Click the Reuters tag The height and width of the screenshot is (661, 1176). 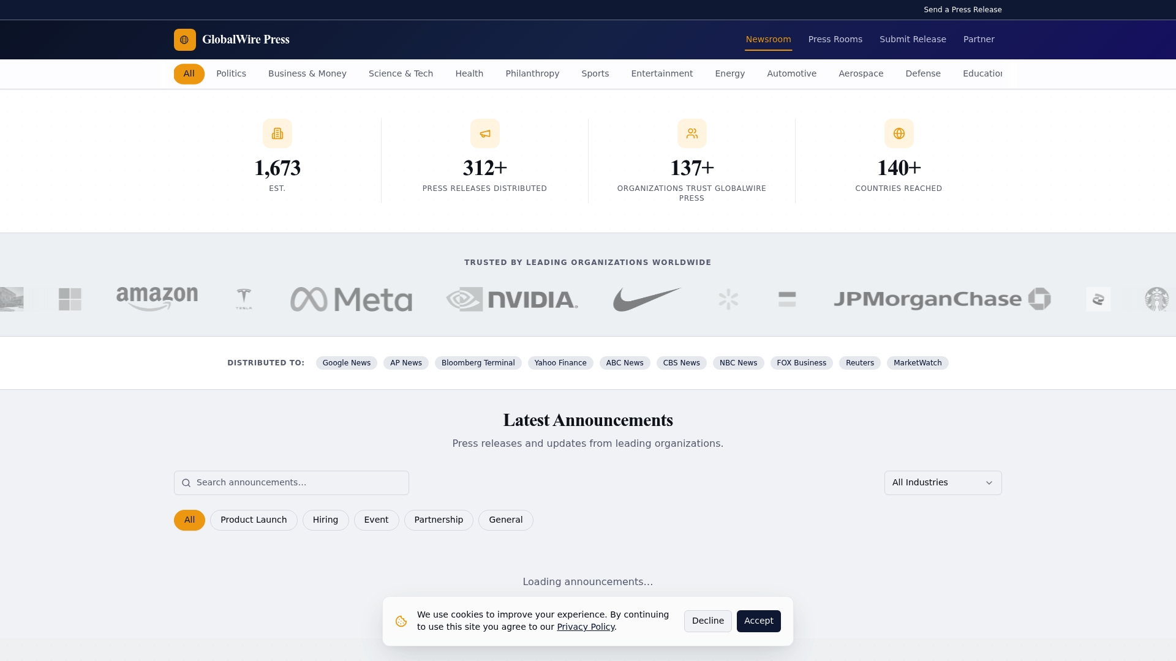[x=859, y=363]
